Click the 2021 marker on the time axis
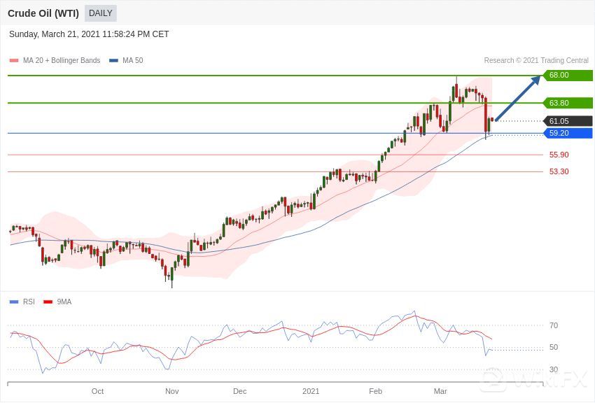 (311, 391)
